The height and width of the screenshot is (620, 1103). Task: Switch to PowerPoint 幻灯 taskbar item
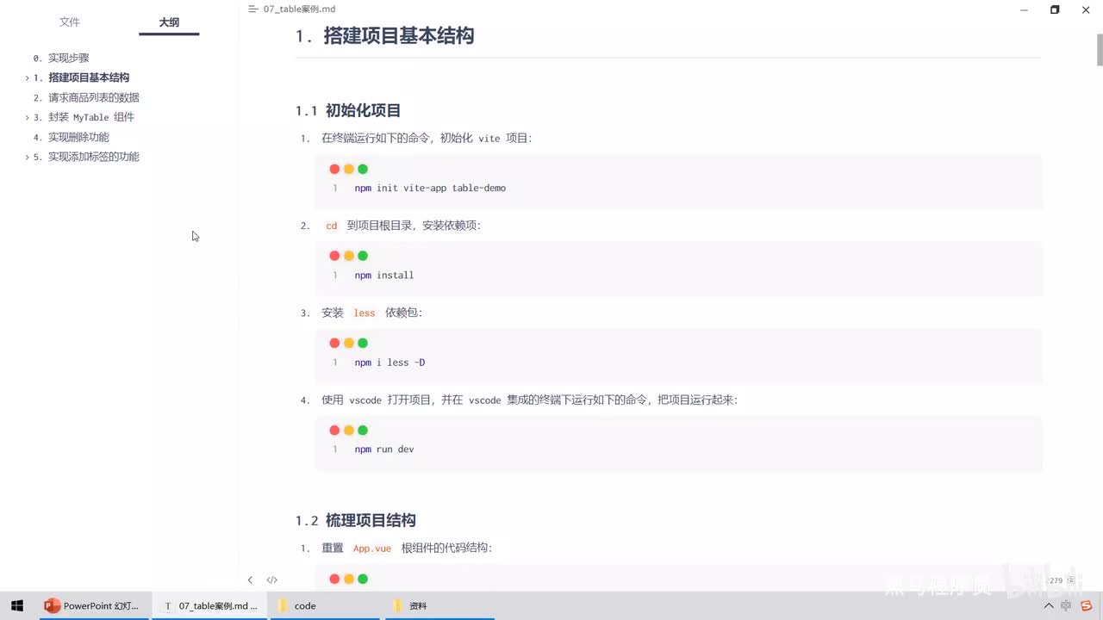[93, 605]
